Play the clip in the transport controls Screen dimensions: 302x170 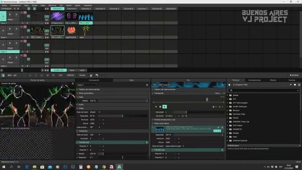tap(165, 107)
